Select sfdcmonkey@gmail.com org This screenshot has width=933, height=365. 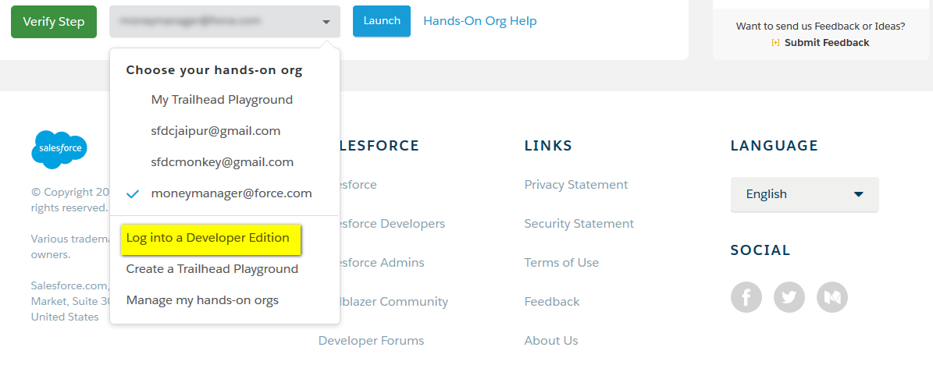point(222,162)
